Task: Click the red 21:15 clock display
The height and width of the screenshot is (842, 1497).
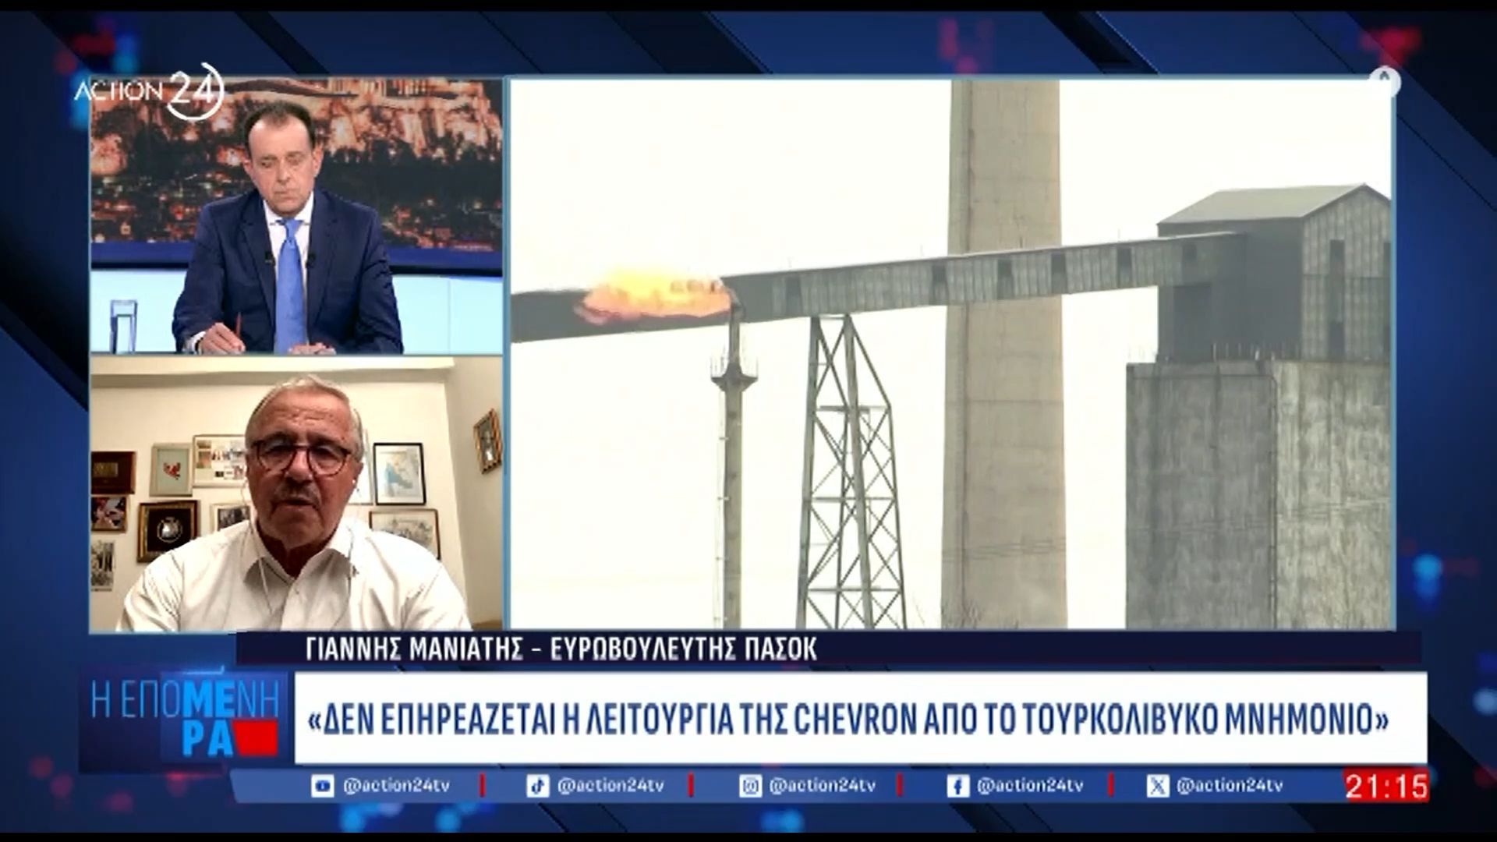Action: [1386, 786]
